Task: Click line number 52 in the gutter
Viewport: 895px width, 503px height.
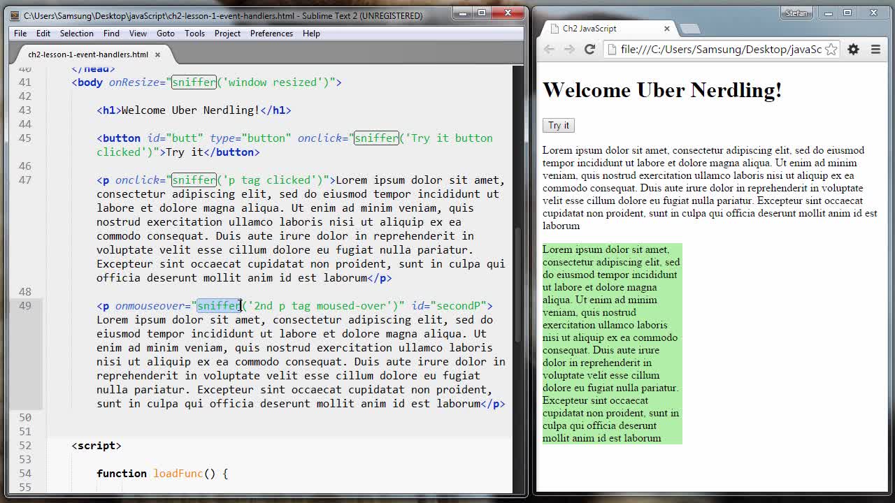Action: pyautogui.click(x=25, y=445)
